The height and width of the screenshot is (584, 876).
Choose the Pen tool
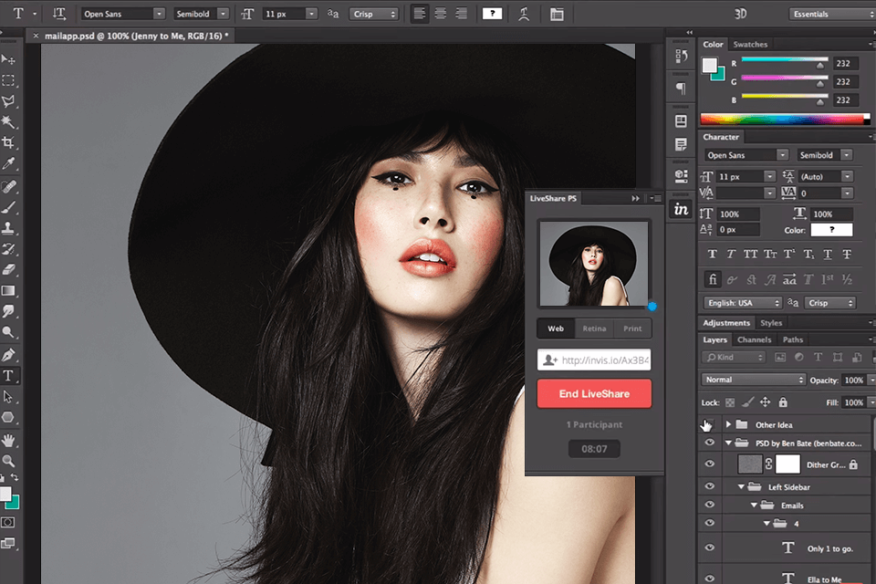click(8, 354)
